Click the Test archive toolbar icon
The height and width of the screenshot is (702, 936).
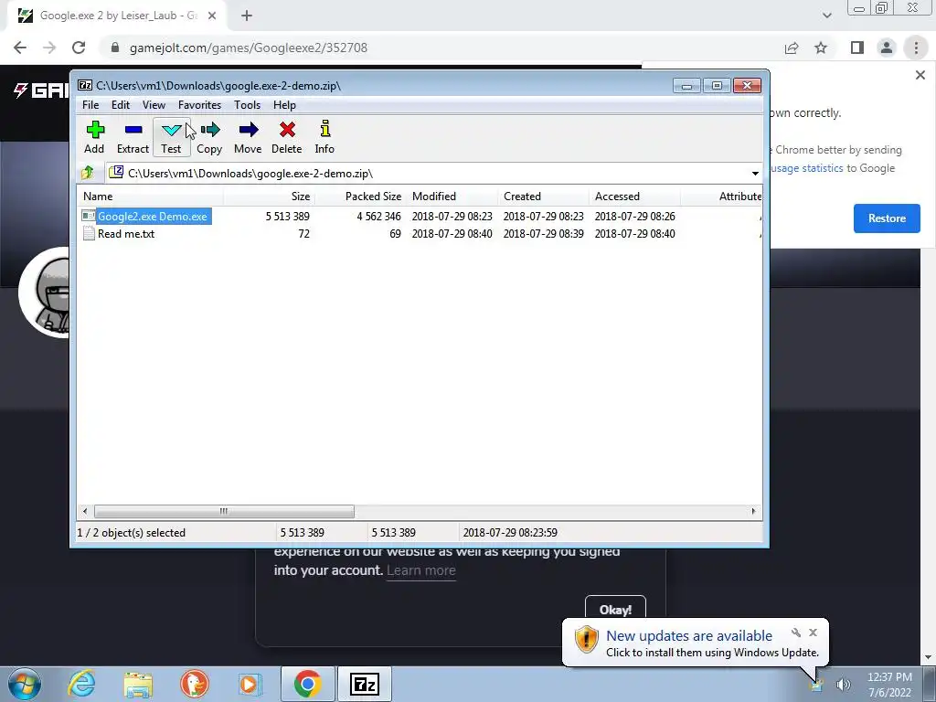(x=171, y=137)
